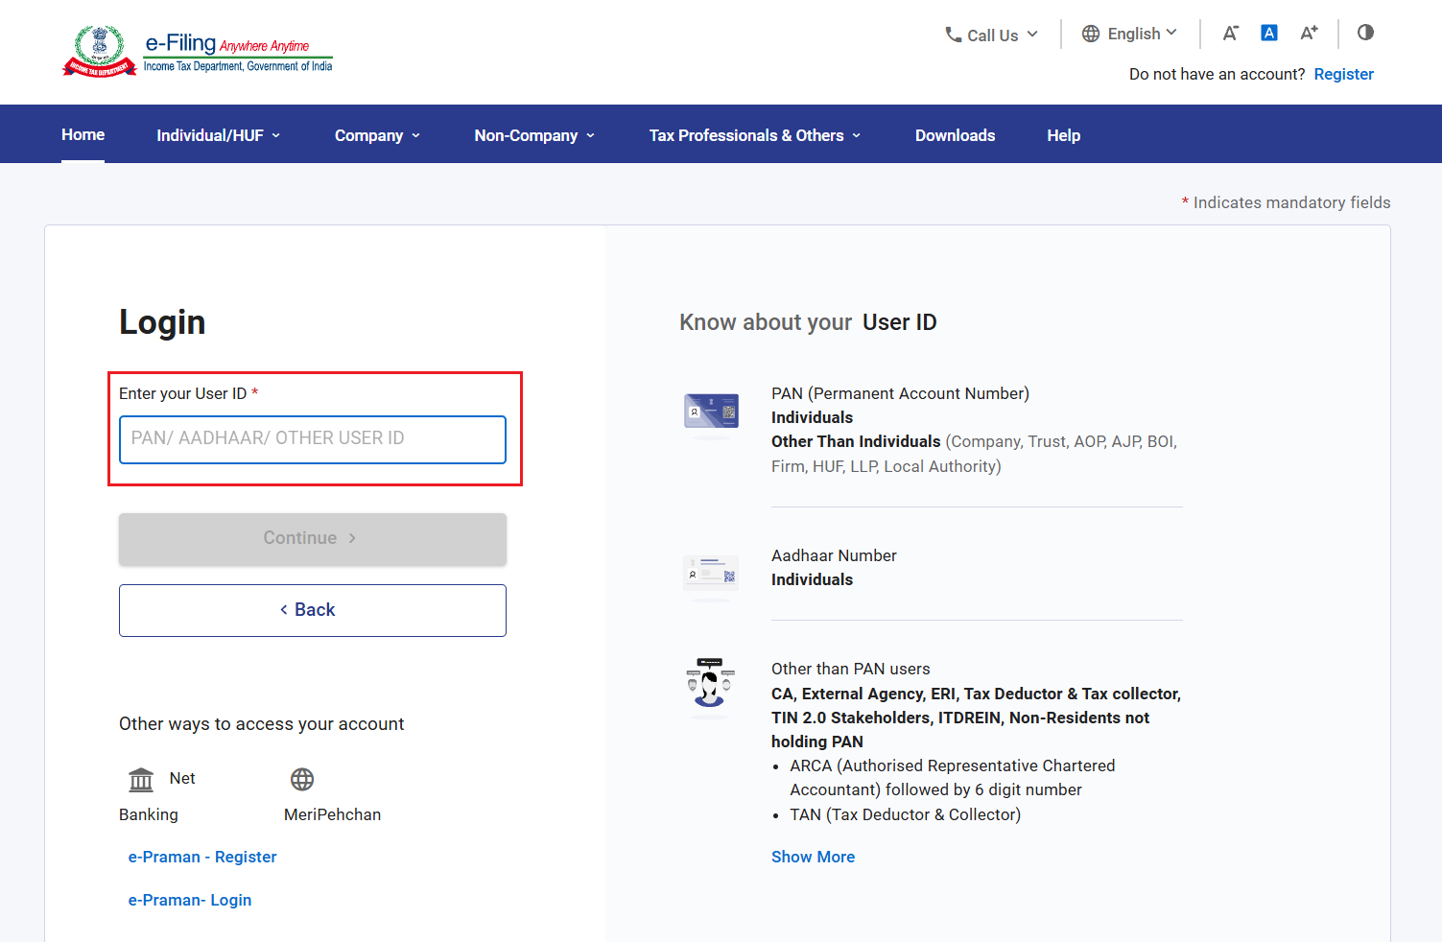Viewport: 1442px width, 942px height.
Task: Expand the Company menu
Action: [x=378, y=135]
